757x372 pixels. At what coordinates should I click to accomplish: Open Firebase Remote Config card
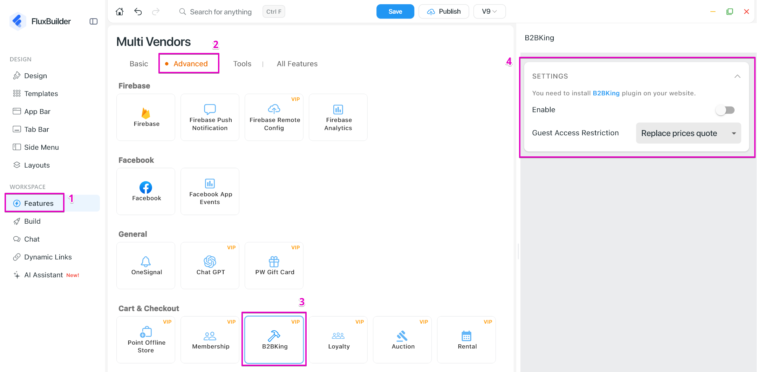point(274,117)
